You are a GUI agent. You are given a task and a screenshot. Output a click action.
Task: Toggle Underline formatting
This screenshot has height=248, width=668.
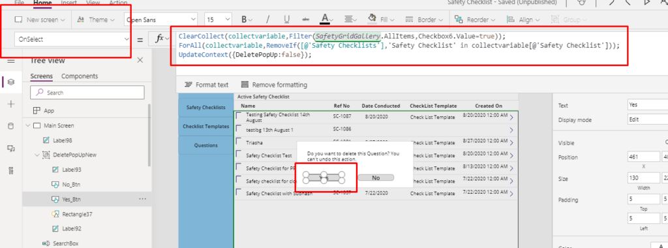[287, 20]
